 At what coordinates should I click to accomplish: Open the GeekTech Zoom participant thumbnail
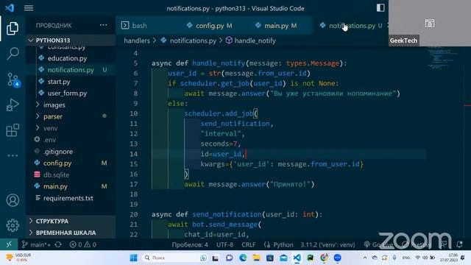[430, 23]
